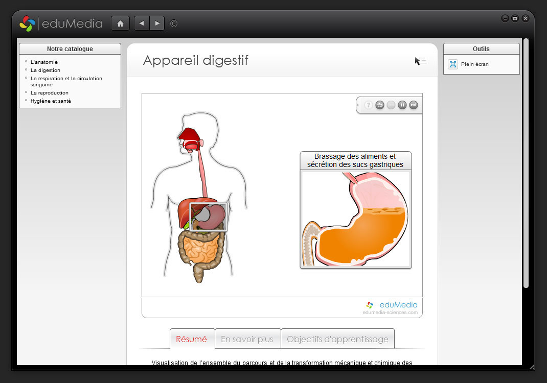The height and width of the screenshot is (383, 547).
Task: Go to the eduMedia home page
Action: coord(120,23)
